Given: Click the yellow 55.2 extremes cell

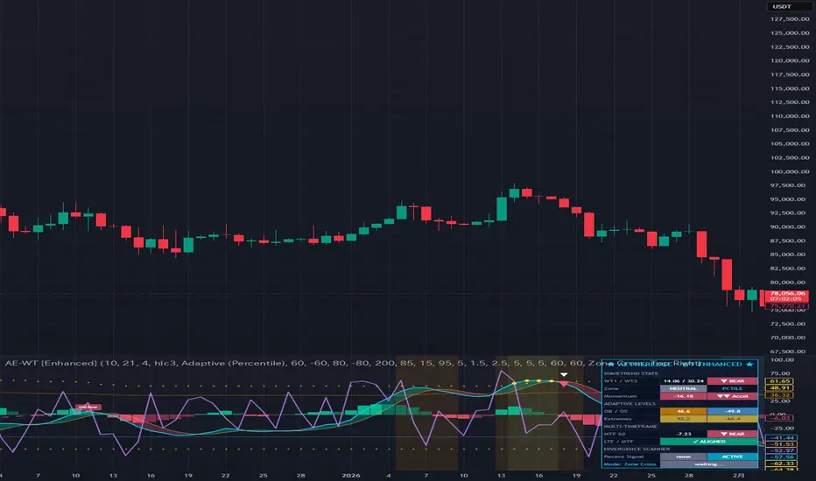Looking at the screenshot, I should tap(683, 419).
